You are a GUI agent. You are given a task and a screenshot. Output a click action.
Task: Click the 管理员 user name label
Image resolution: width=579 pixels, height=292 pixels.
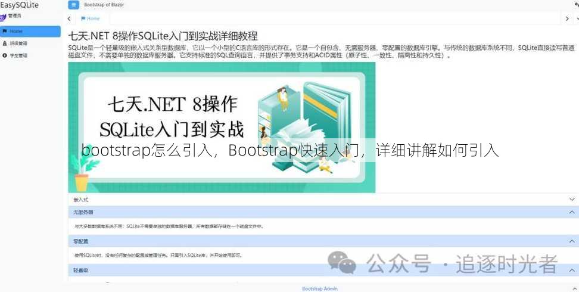point(15,16)
